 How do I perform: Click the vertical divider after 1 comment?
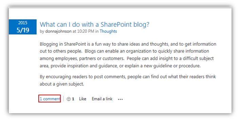[63, 99]
